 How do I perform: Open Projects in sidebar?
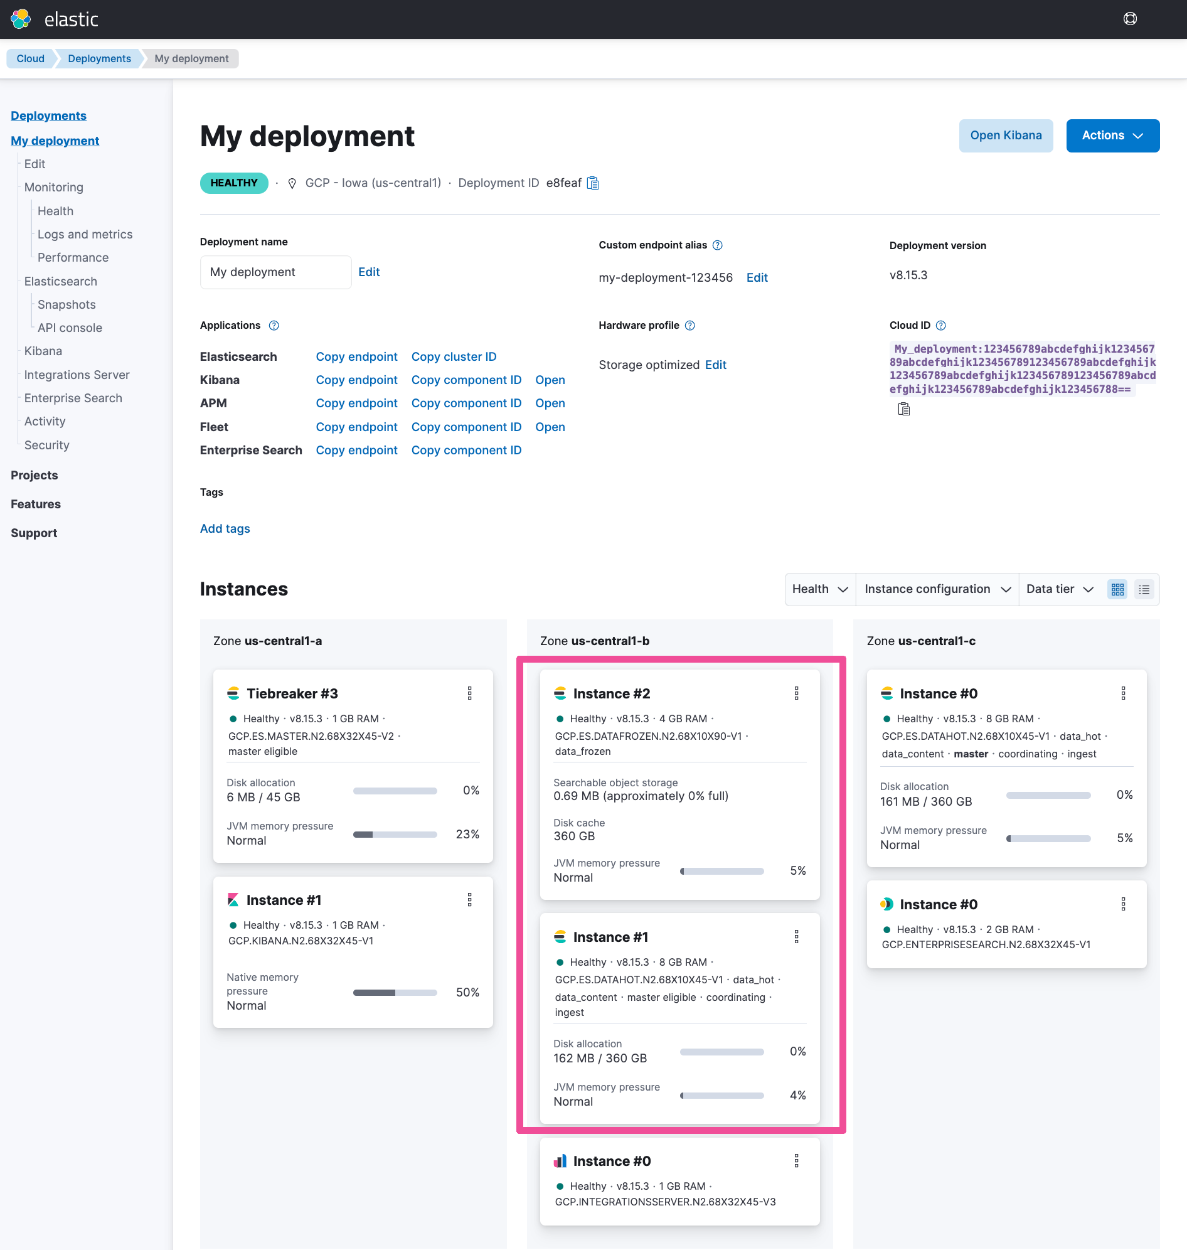(34, 475)
